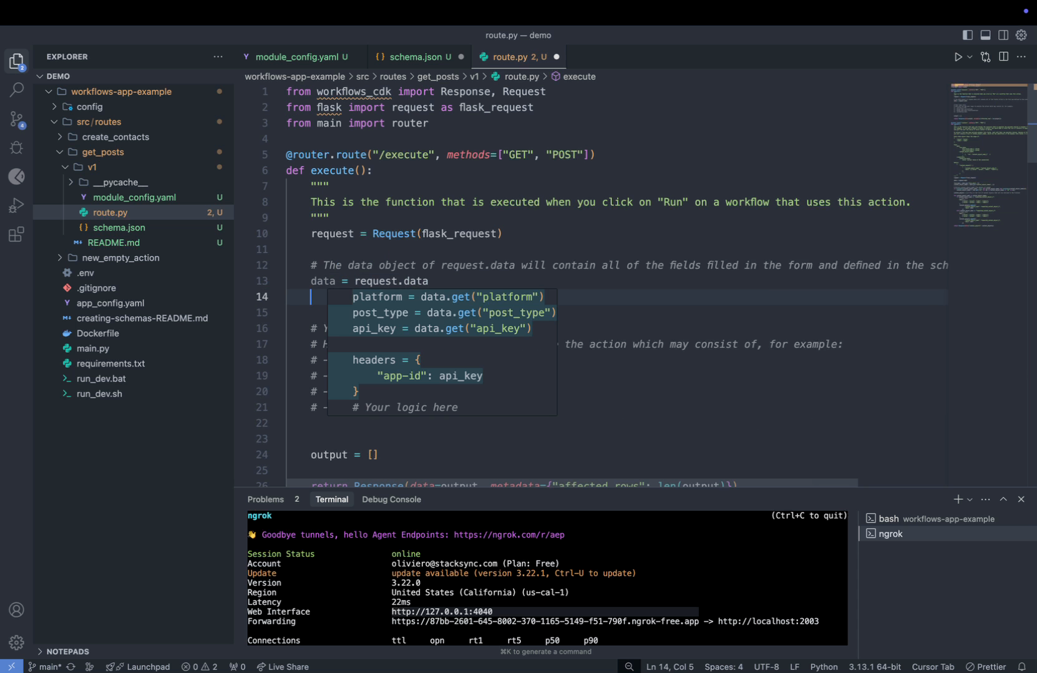Screen dimensions: 1037x673
Task: Open the Accounts icon in activity bar
Action: 16,610
